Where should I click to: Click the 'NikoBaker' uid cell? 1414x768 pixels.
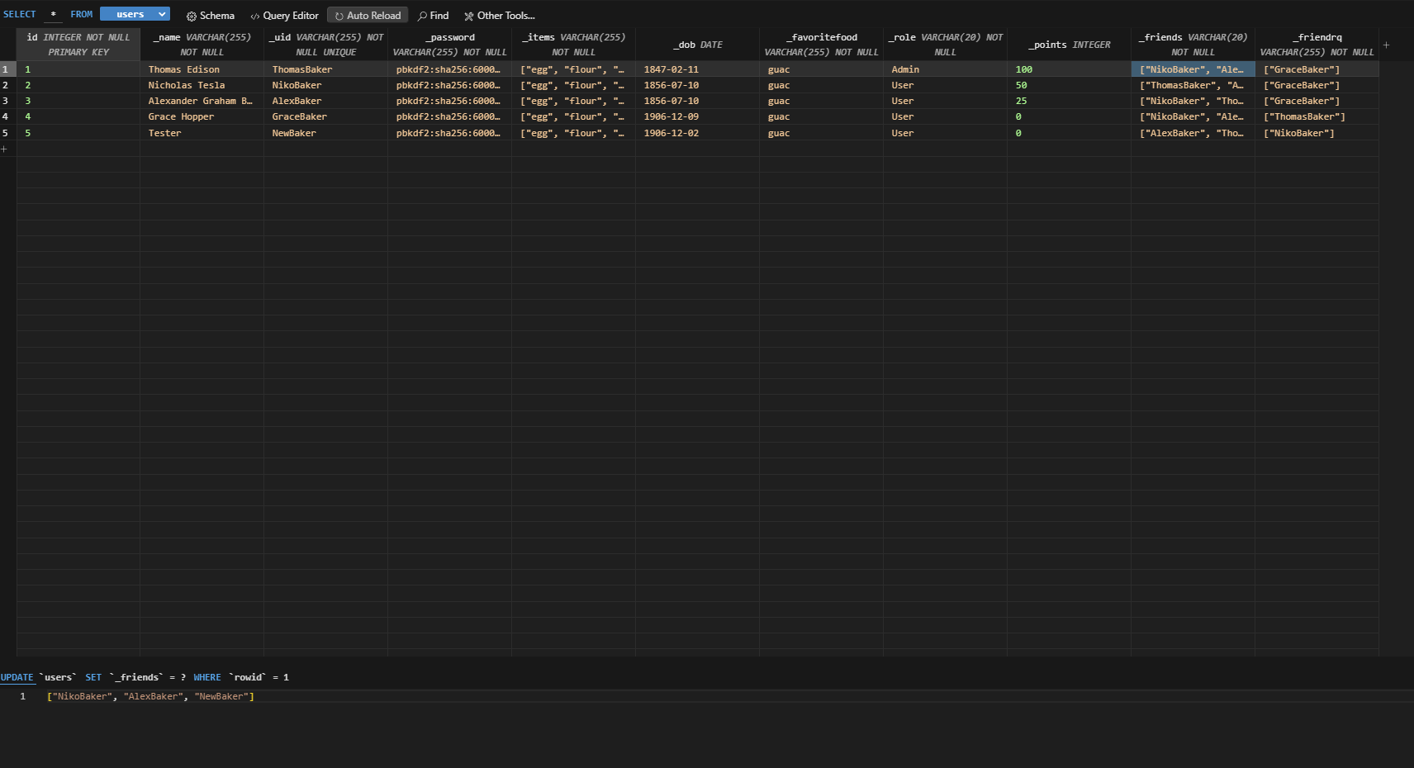click(x=326, y=85)
